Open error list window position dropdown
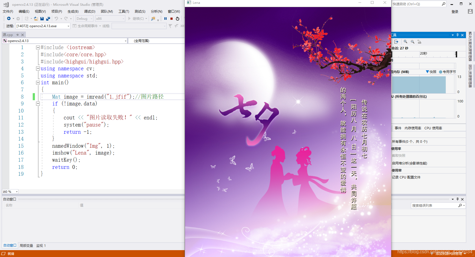Screen dimensions: 475x257 coord(453,199)
